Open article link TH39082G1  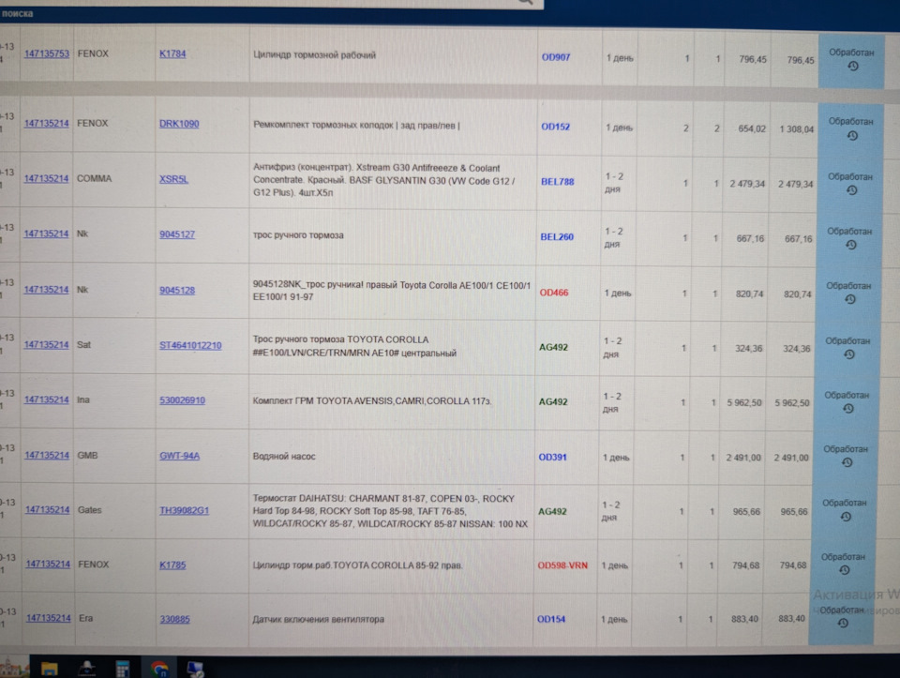[185, 510]
